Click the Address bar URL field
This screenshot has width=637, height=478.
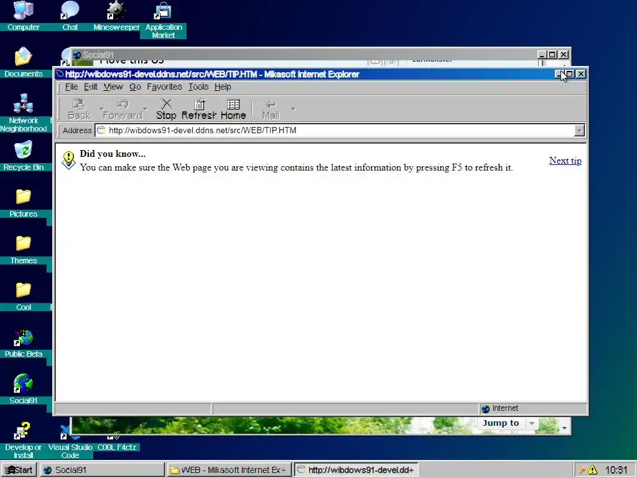point(335,131)
